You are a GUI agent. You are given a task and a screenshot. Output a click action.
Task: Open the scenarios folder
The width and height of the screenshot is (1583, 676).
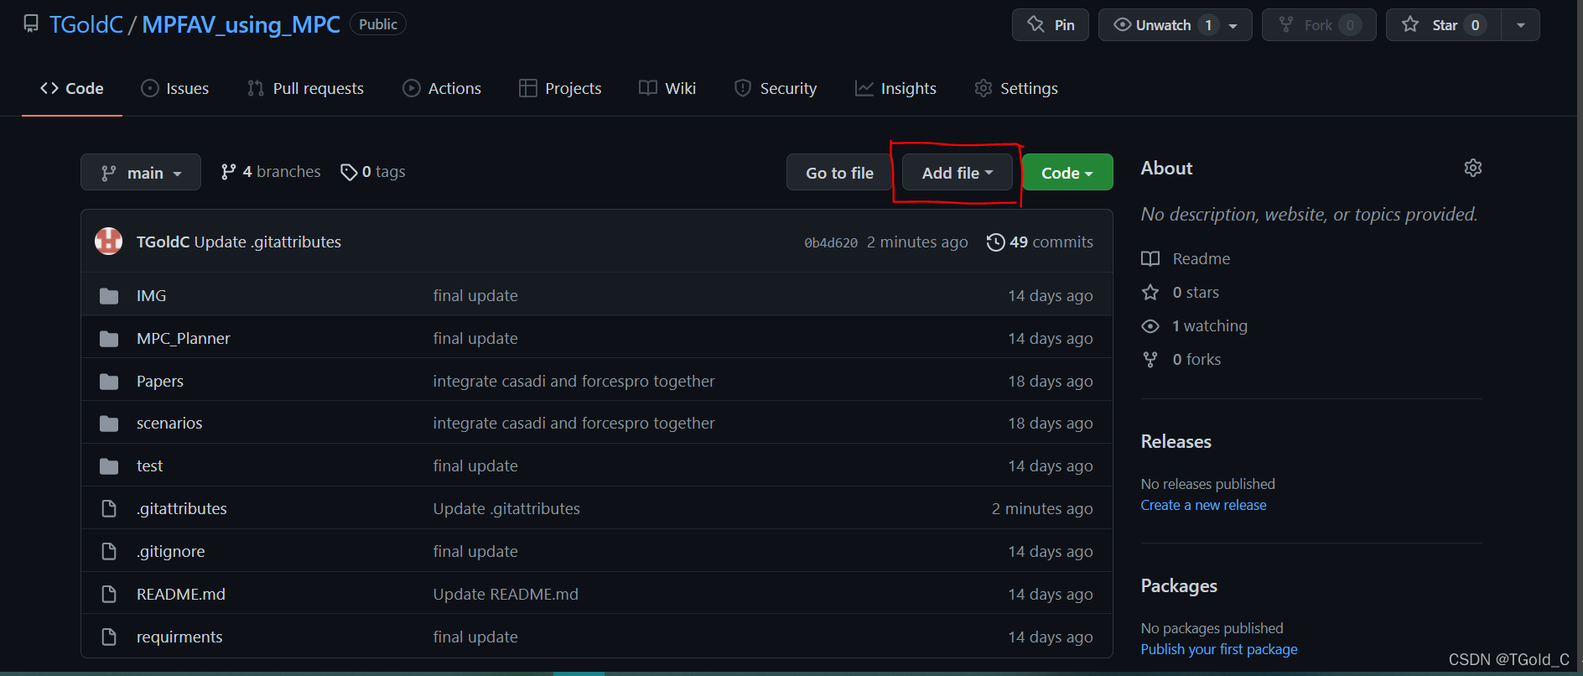click(169, 423)
